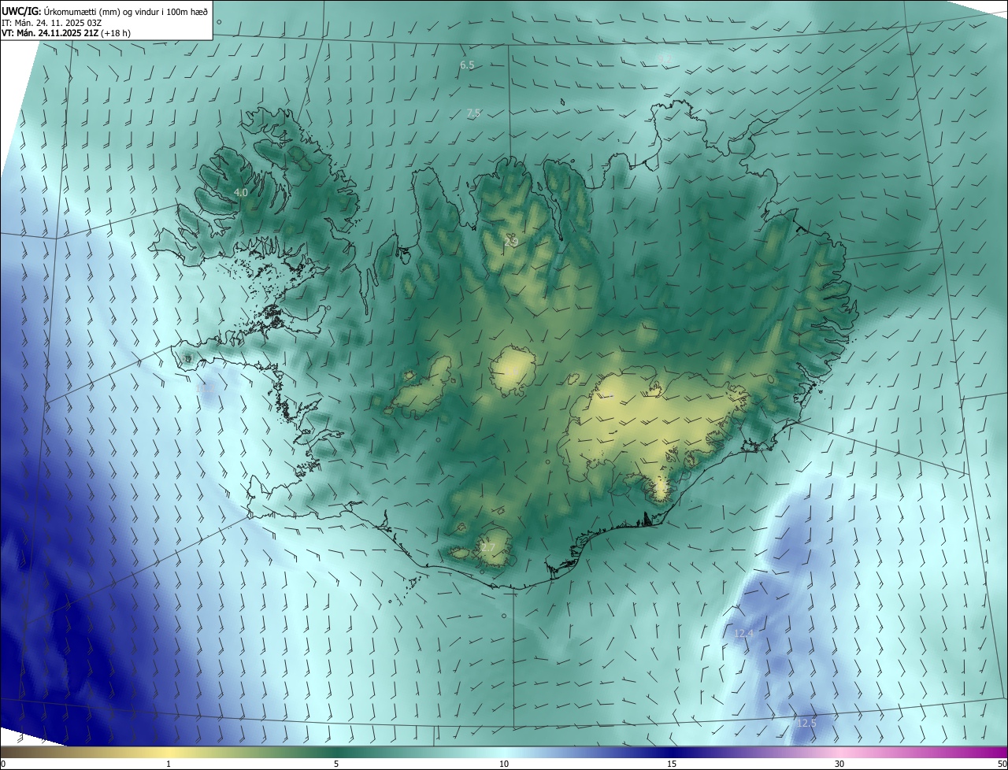Click the "IT: Mán. 24. 11. 2025 03Z" line

click(50, 23)
